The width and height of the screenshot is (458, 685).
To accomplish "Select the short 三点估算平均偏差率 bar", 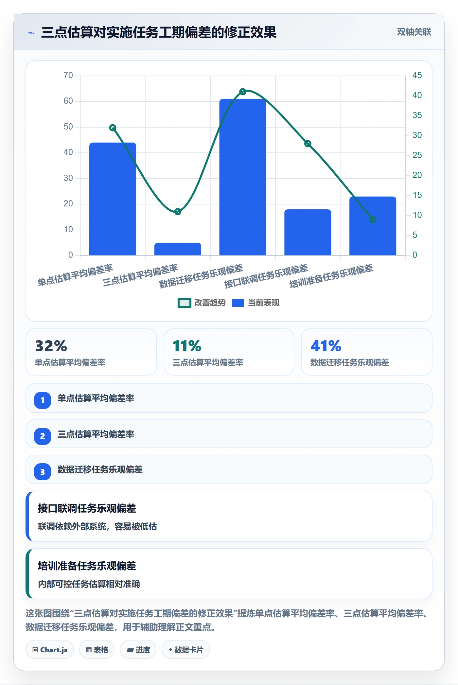I will [x=178, y=249].
